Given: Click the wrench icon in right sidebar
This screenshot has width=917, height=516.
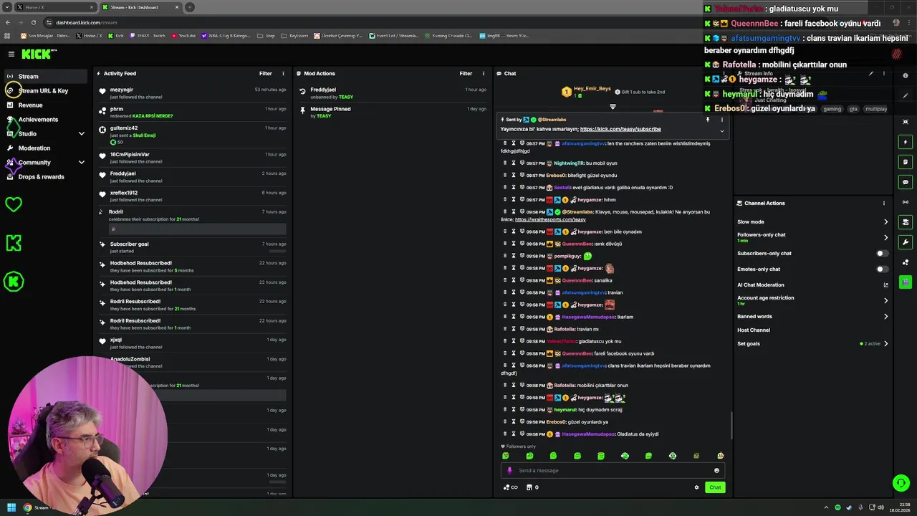Looking at the screenshot, I should pyautogui.click(x=906, y=242).
